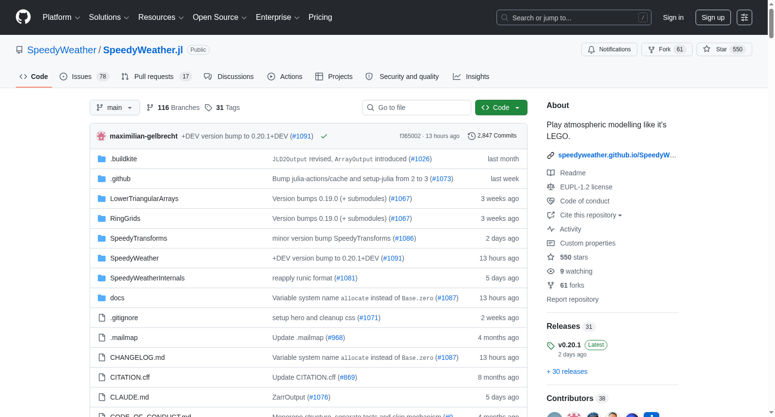Open the Pull requests tab

click(156, 77)
